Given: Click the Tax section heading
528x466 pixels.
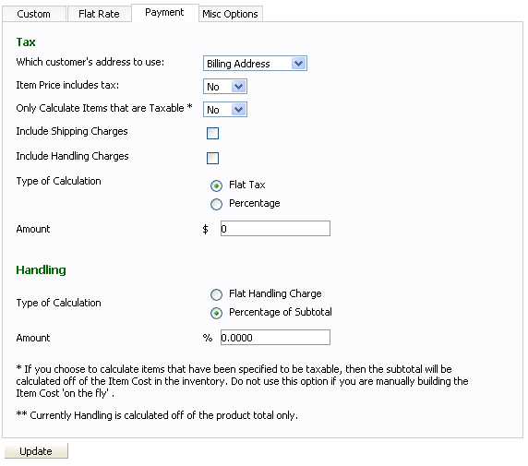Looking at the screenshot, I should (x=26, y=42).
